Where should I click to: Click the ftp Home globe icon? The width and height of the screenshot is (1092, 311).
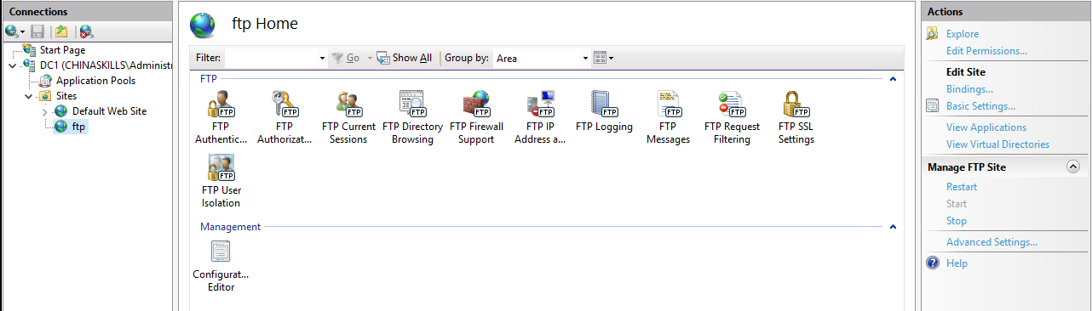tap(203, 25)
